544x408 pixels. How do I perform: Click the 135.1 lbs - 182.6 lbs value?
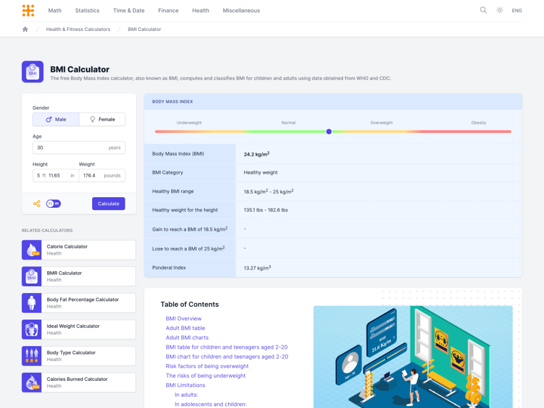click(x=266, y=210)
